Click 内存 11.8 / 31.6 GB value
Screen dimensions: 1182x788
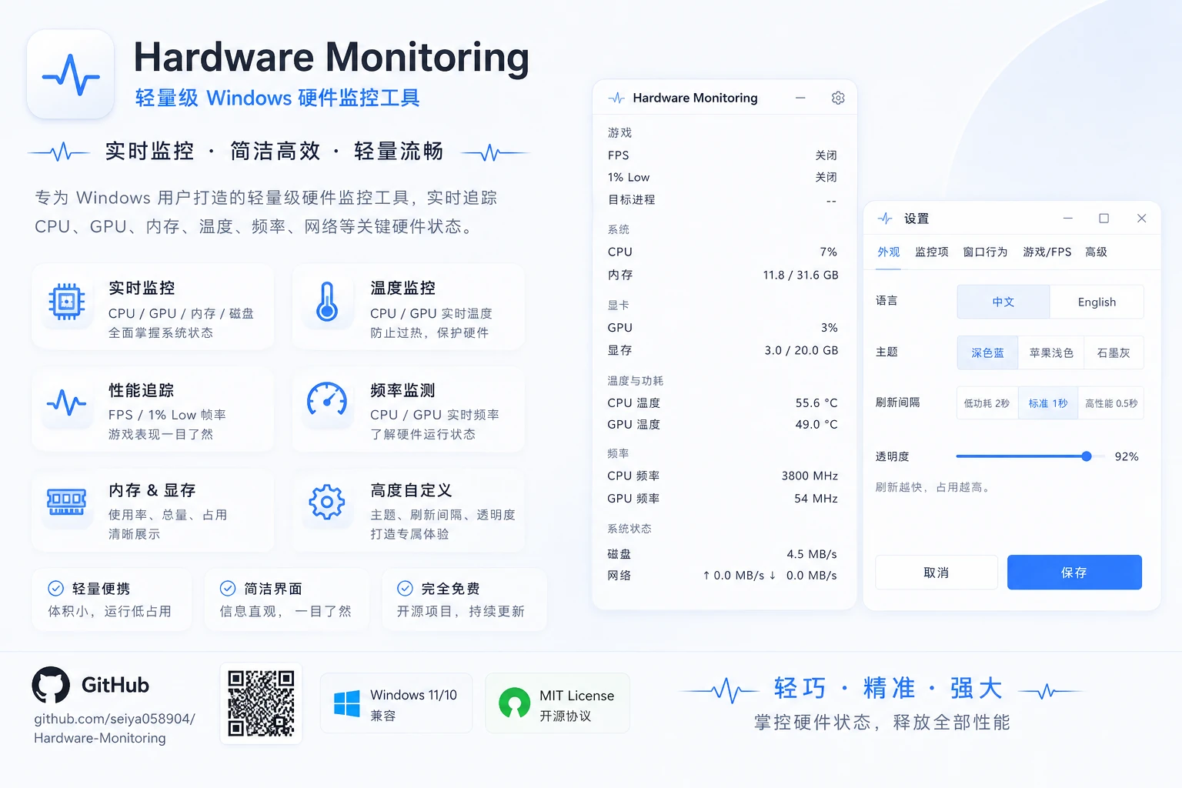[x=800, y=275]
